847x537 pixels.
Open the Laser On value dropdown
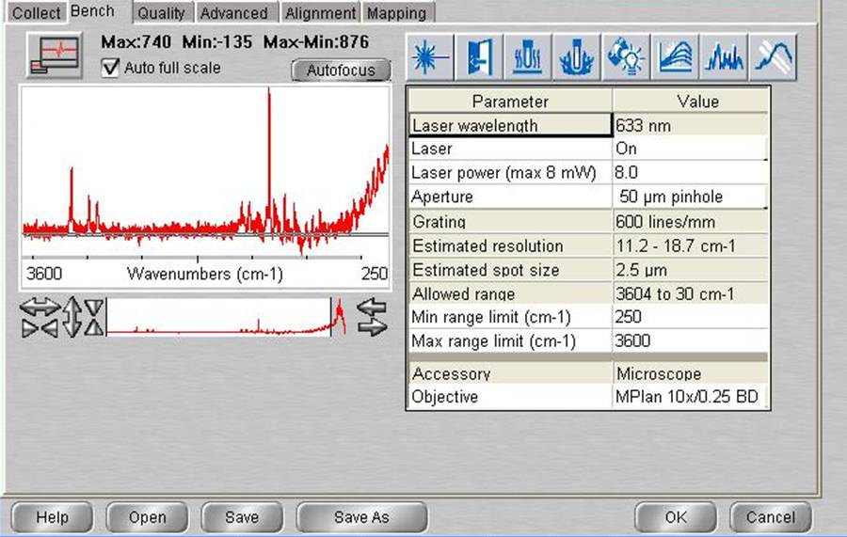691,149
